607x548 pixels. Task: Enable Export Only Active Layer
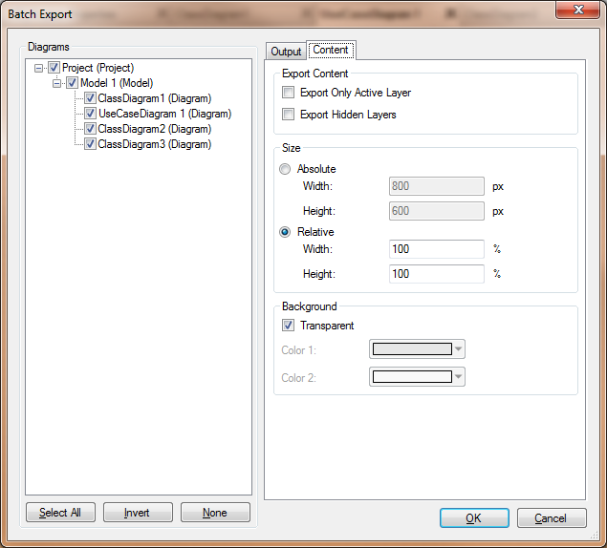point(288,93)
